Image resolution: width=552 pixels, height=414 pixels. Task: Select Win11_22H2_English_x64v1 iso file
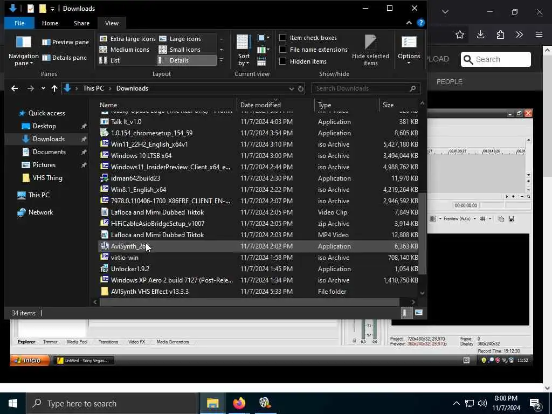click(258, 144)
